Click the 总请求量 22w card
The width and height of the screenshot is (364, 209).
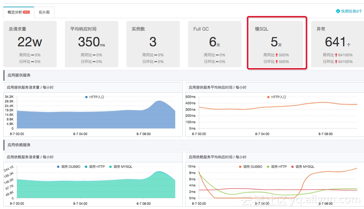[30, 44]
